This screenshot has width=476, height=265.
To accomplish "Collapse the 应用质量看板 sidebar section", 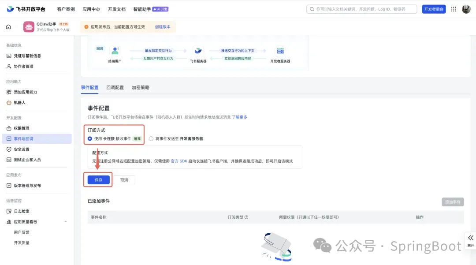I will click(66, 222).
